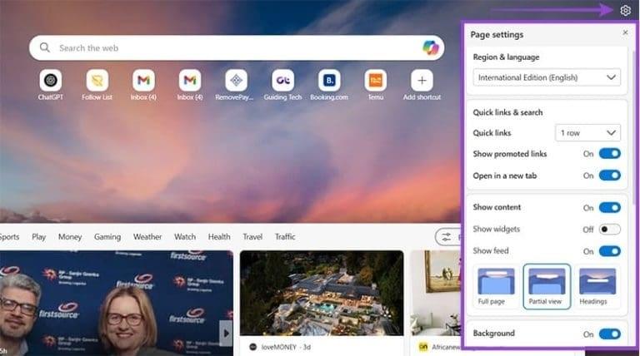The width and height of the screenshot is (640, 356).
Task: Click the Show promoted links label
Action: (x=510, y=154)
